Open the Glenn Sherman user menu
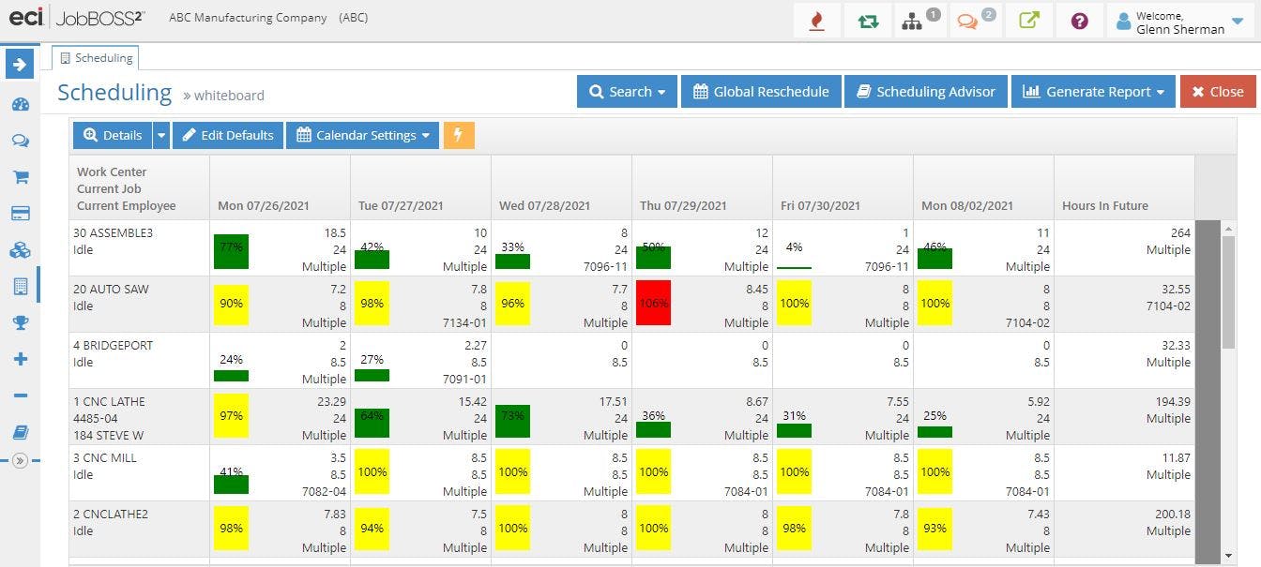The image size is (1261, 567). (x=1182, y=21)
